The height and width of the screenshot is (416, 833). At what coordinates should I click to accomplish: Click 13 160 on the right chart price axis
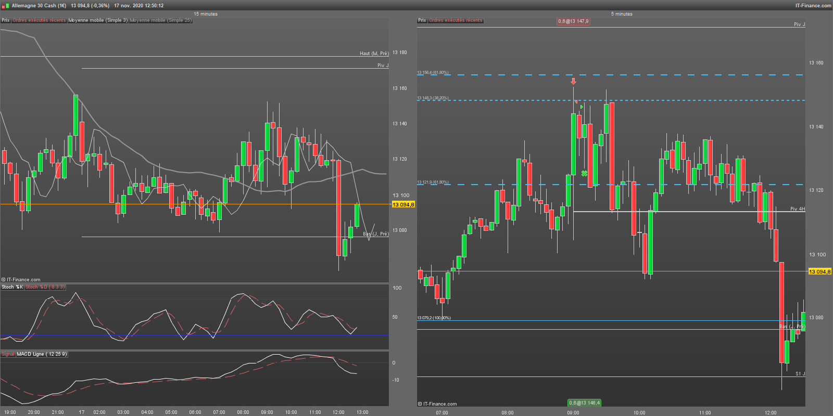click(x=816, y=63)
